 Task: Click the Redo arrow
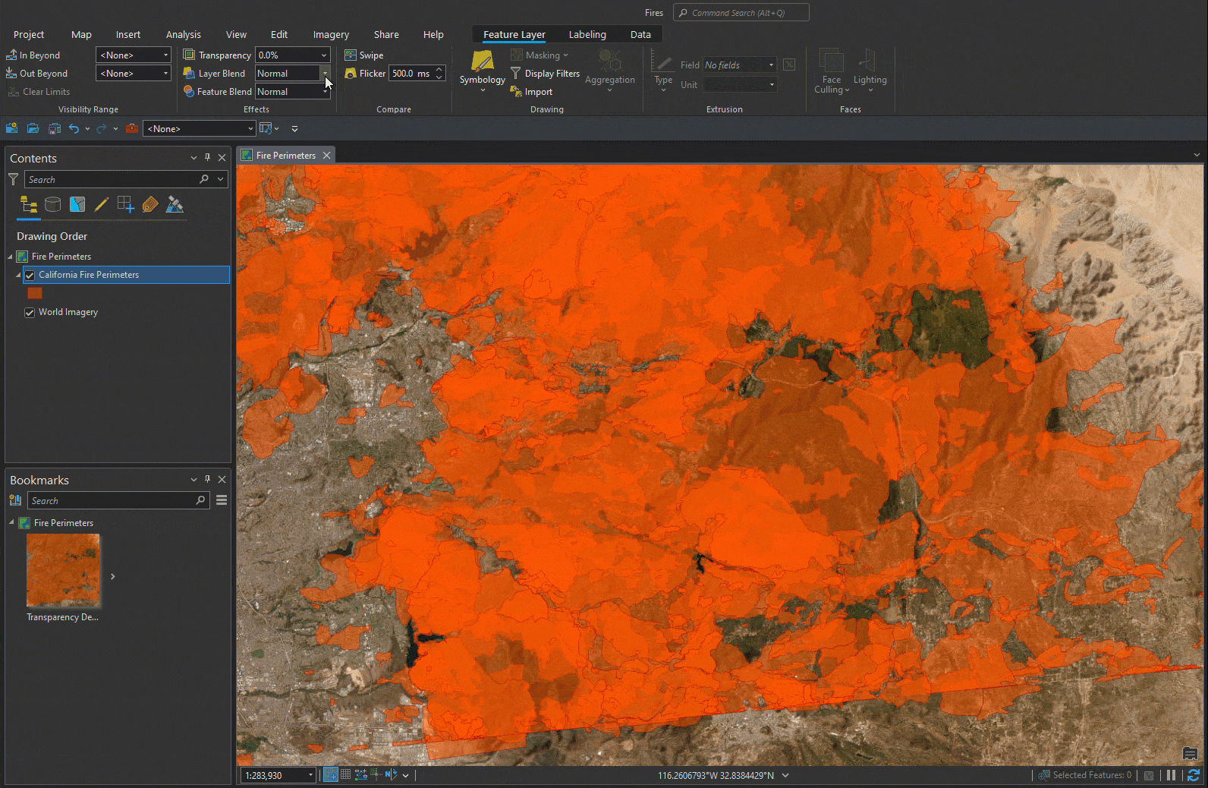point(101,128)
